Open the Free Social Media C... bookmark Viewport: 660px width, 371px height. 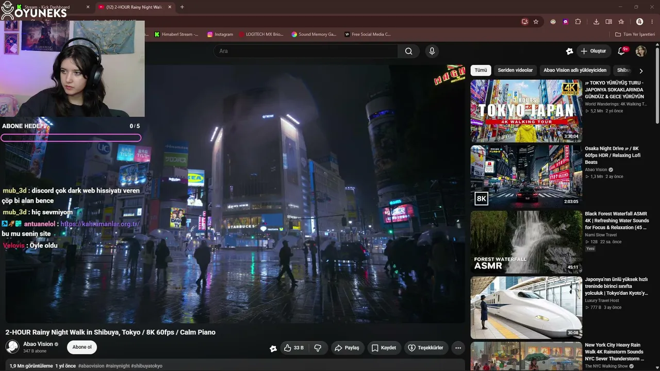368,35
